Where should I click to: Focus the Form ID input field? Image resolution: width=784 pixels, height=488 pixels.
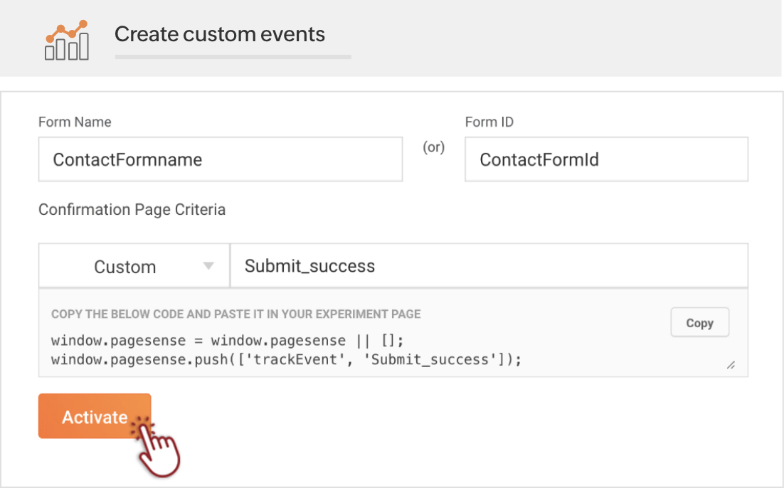(x=605, y=159)
